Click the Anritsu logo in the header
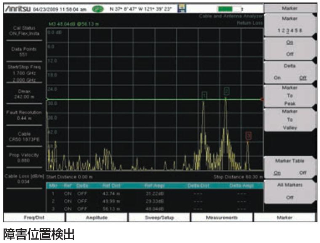This screenshot has width=320, height=243. pyautogui.click(x=16, y=8)
